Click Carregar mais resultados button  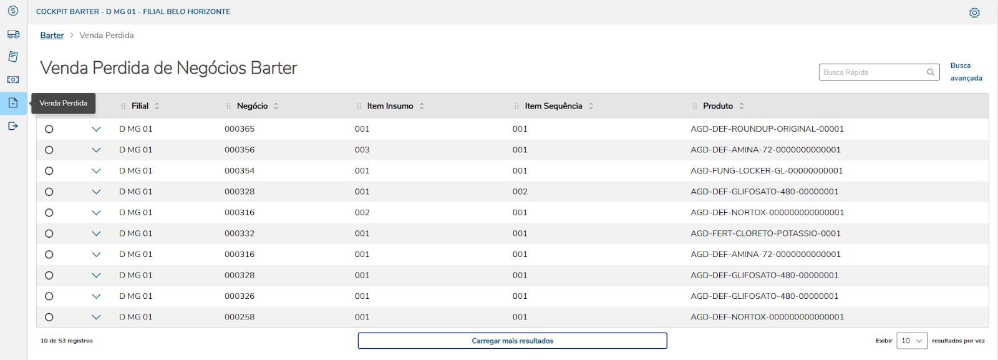pyautogui.click(x=512, y=341)
